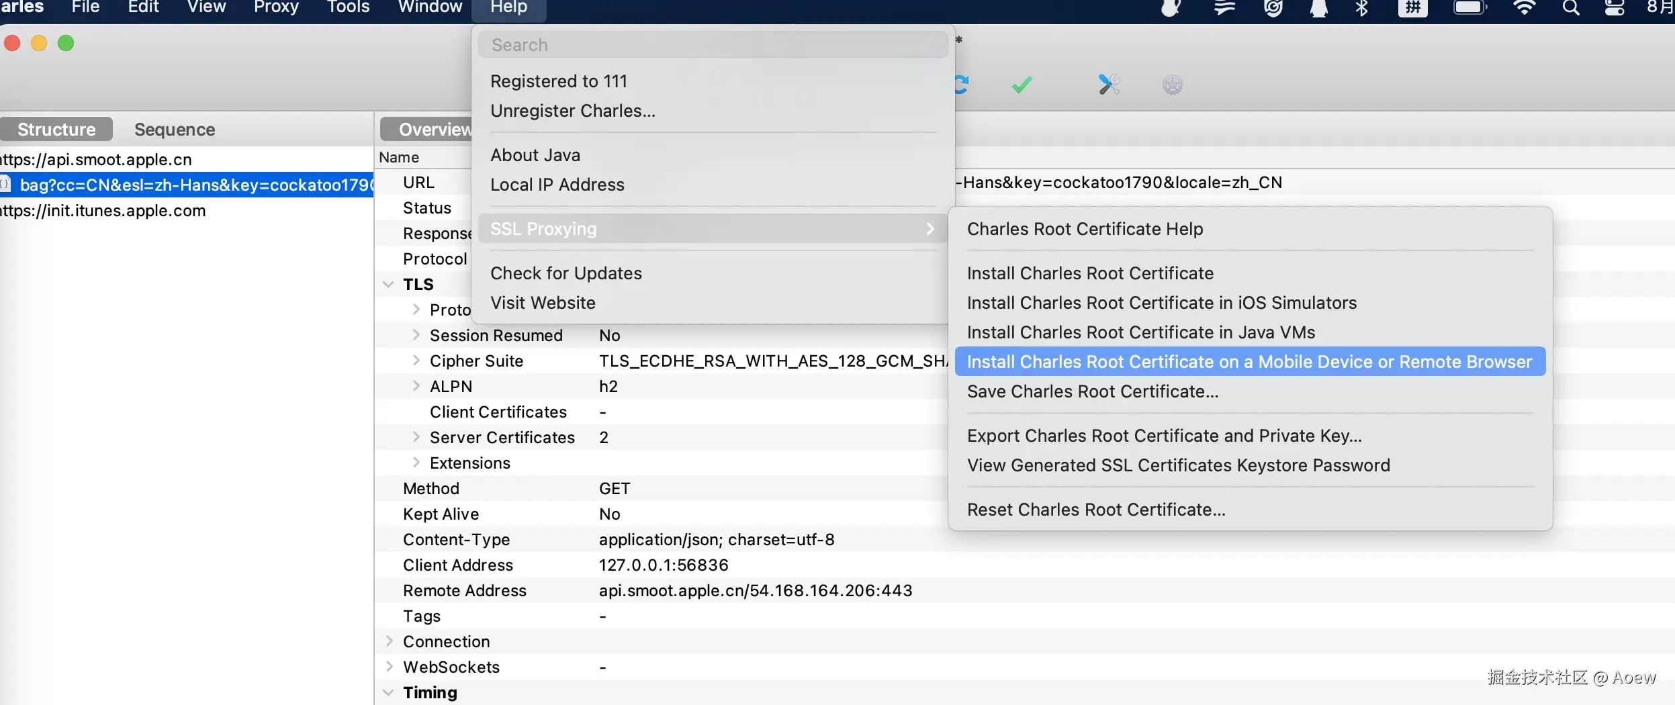Open the View menu
Image resolution: width=1675 pixels, height=705 pixels.
(206, 7)
